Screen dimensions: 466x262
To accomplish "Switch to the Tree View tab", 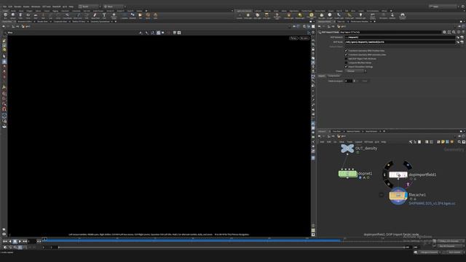I will pyautogui.click(x=336, y=131).
